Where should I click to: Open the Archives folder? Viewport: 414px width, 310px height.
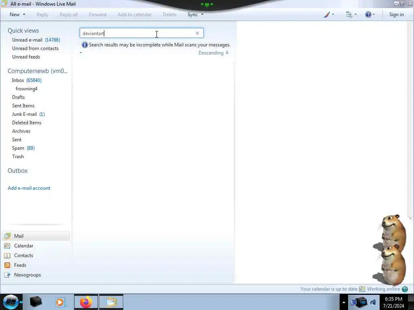tap(21, 131)
